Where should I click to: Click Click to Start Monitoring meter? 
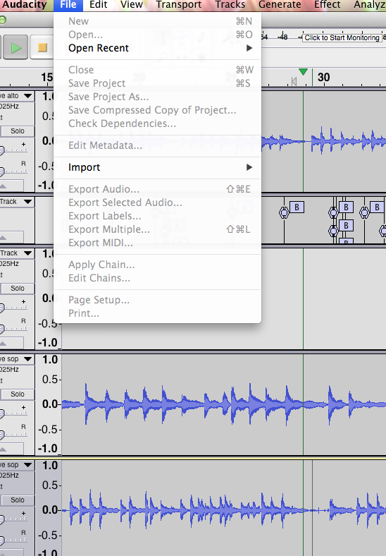tap(342, 37)
